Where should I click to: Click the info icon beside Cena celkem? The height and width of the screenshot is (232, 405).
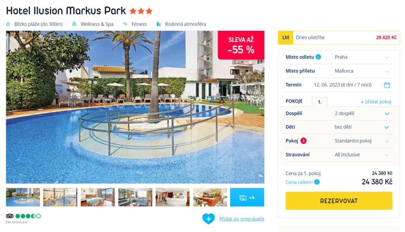pyautogui.click(x=317, y=182)
